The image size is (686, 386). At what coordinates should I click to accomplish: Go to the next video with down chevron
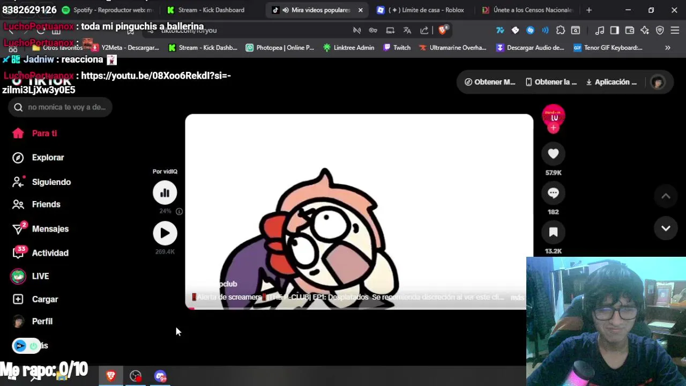click(x=666, y=228)
